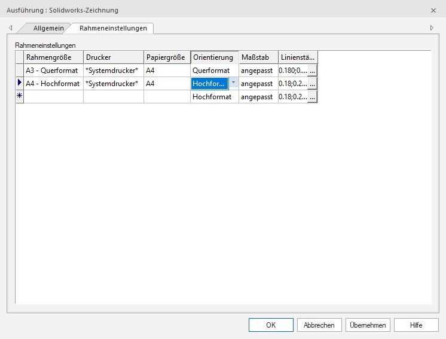Viewport: 446px width, 339px height.
Task: Click the Abbrechen button
Action: point(319,325)
